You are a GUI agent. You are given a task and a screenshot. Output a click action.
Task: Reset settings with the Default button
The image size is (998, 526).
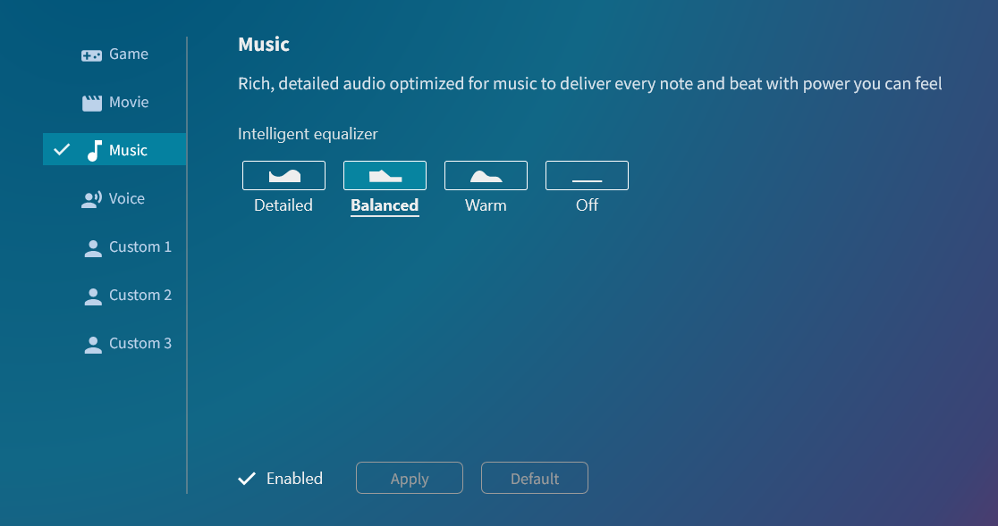[x=535, y=478]
